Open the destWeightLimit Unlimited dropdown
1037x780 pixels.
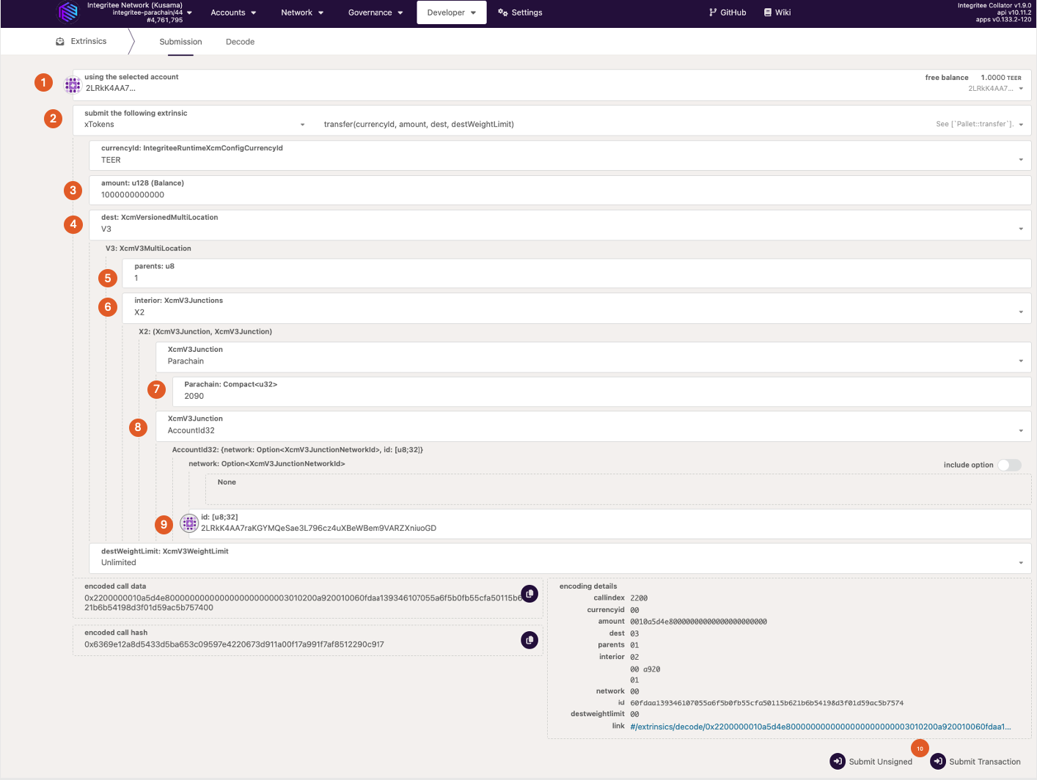(1020, 563)
